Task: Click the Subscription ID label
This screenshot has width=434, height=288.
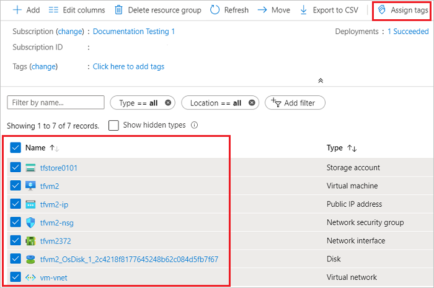Action: (38, 47)
